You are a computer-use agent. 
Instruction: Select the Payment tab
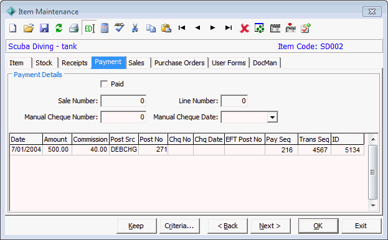(x=108, y=62)
